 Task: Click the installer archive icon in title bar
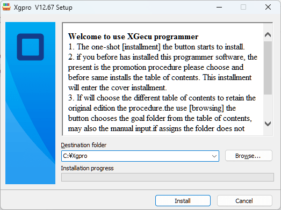click(6, 7)
